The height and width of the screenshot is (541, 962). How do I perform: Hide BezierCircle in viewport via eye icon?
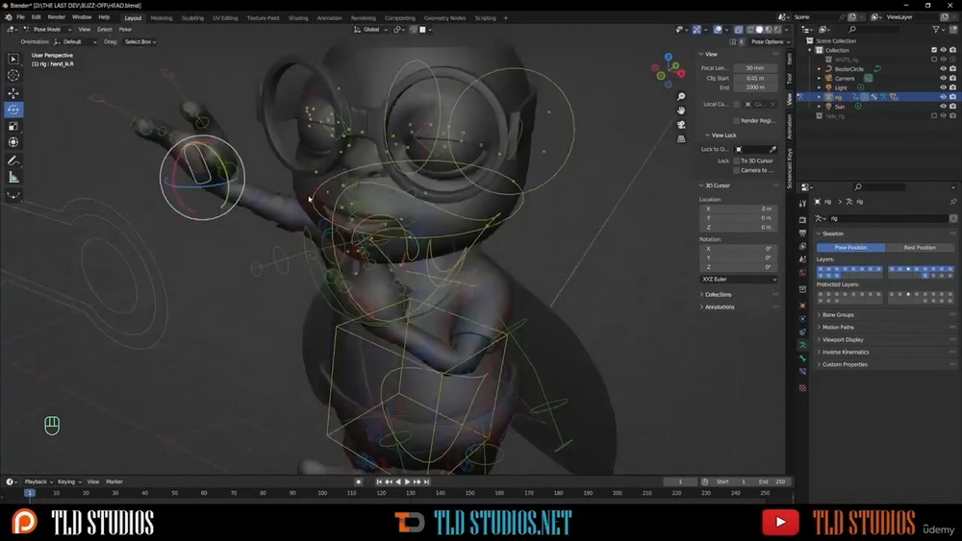pos(943,68)
